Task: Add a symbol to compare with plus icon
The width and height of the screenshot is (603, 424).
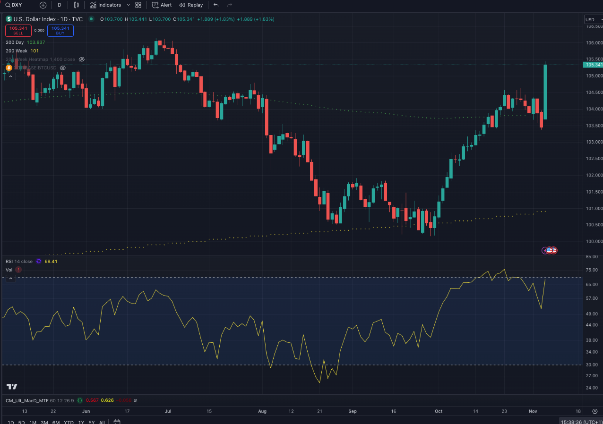Action: tap(43, 5)
